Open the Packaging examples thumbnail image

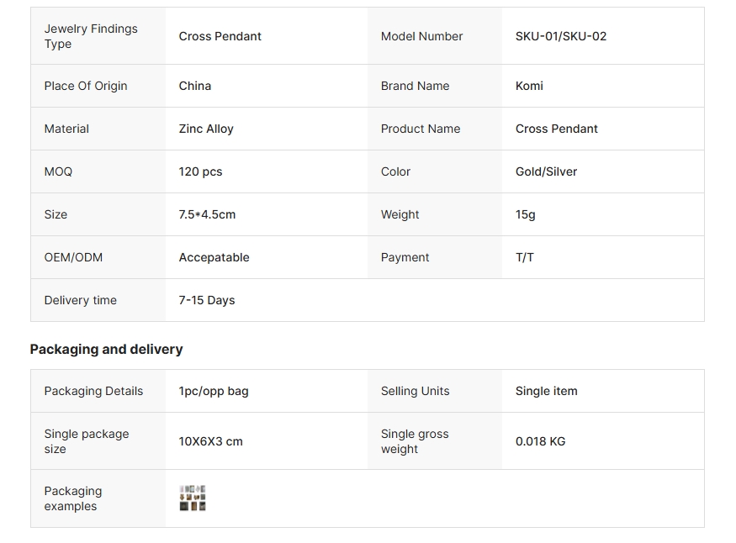click(x=193, y=498)
